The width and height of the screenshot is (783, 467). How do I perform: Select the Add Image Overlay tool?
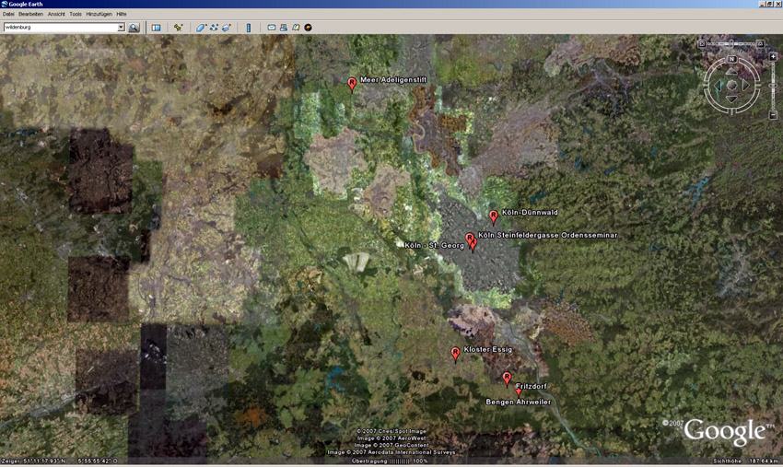pyautogui.click(x=227, y=28)
